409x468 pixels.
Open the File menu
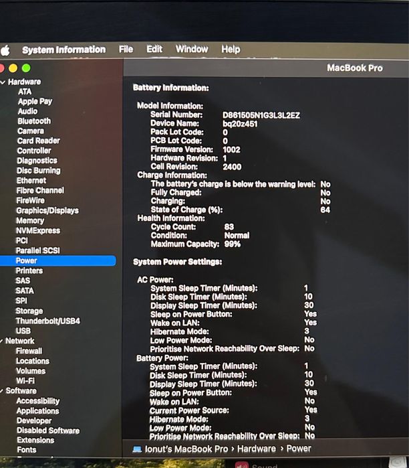(x=126, y=50)
